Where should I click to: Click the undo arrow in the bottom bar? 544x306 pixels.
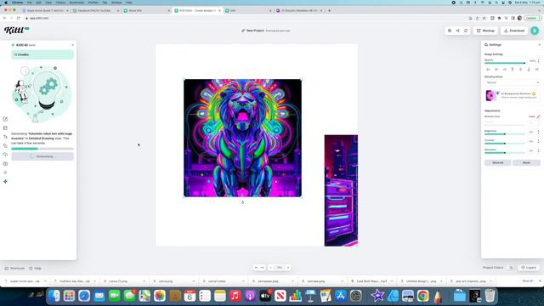click(x=257, y=268)
